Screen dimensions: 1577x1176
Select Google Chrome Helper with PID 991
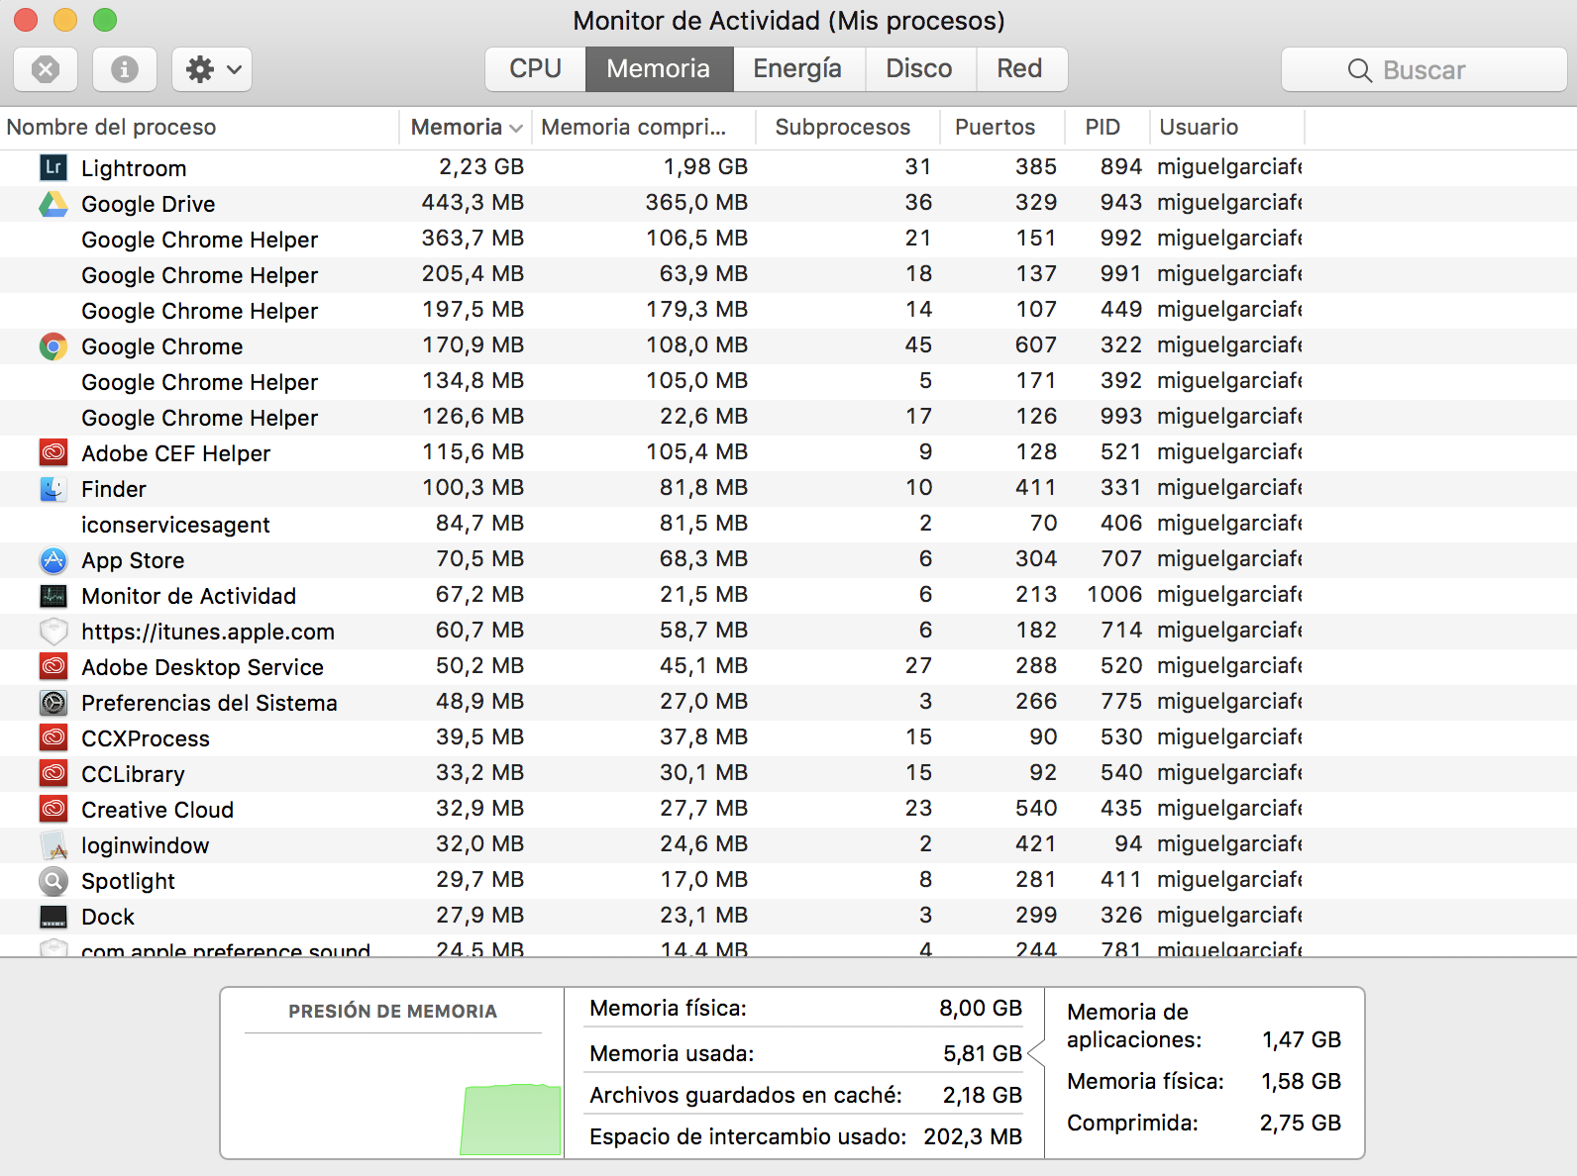tap(788, 275)
